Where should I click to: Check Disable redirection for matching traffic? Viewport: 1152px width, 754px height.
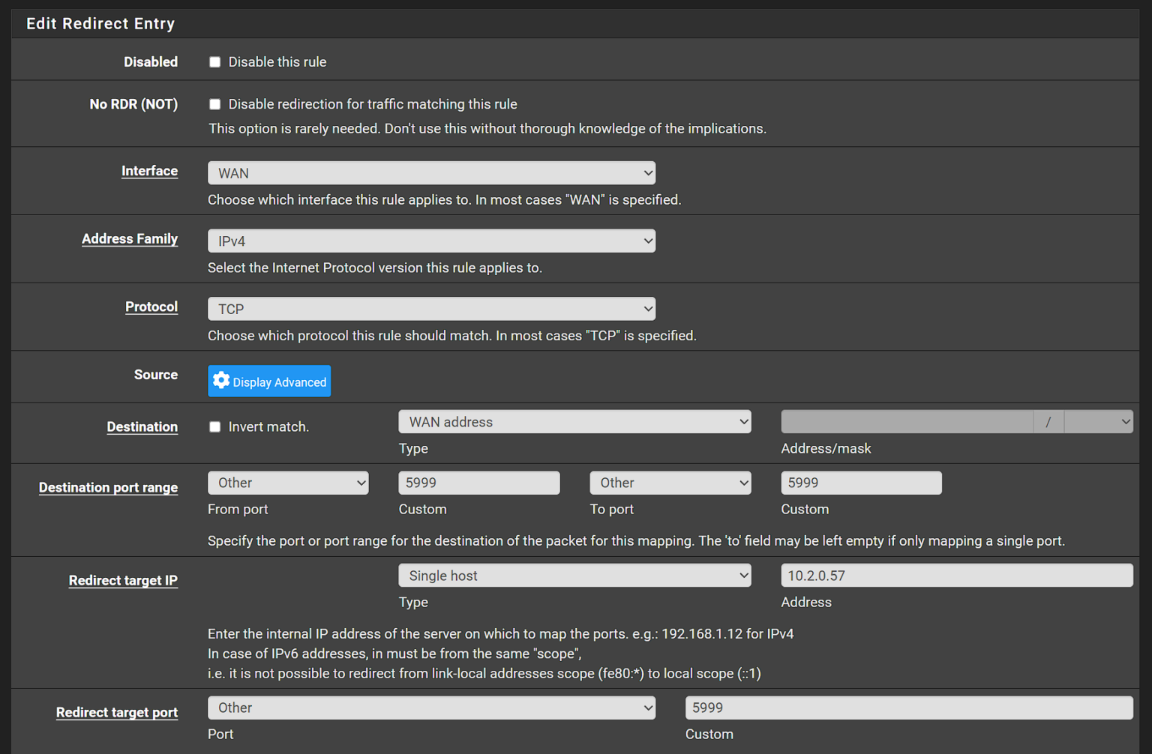pyautogui.click(x=215, y=104)
